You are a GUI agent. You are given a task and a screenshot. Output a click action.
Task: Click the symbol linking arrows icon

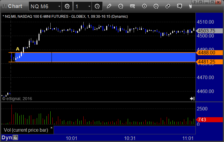point(168,6)
